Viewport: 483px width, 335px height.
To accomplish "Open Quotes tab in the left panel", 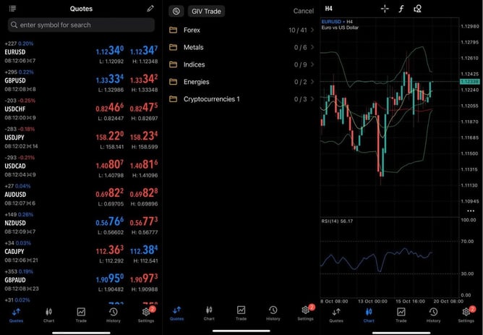I will click(16, 315).
